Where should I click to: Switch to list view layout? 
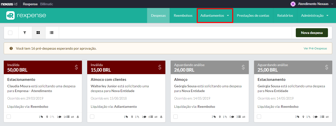(x=52, y=33)
